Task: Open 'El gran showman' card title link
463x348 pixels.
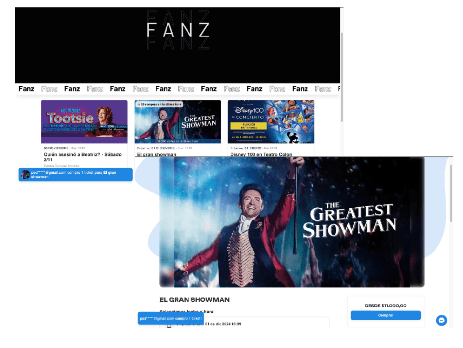Action: click(156, 154)
